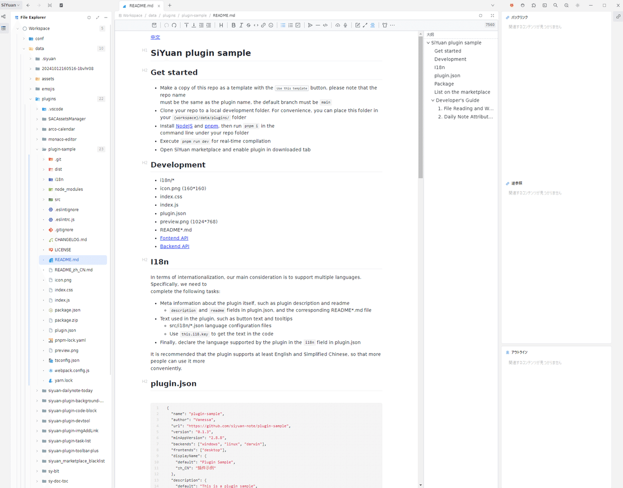Insert a link via toolbar
This screenshot has height=488, width=623.
point(263,25)
